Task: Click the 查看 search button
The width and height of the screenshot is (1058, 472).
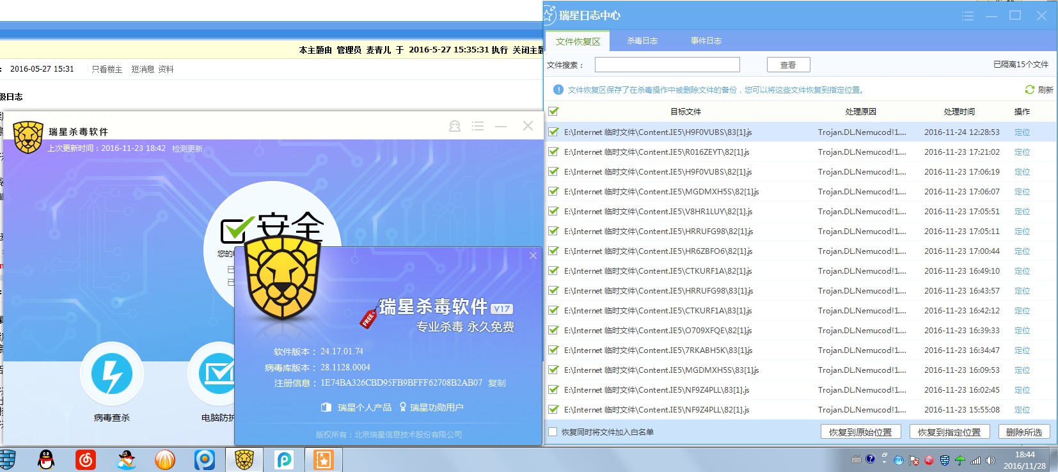Action: pyautogui.click(x=788, y=65)
